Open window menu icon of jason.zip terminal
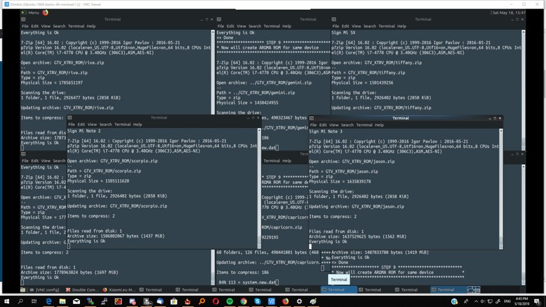 point(312,118)
